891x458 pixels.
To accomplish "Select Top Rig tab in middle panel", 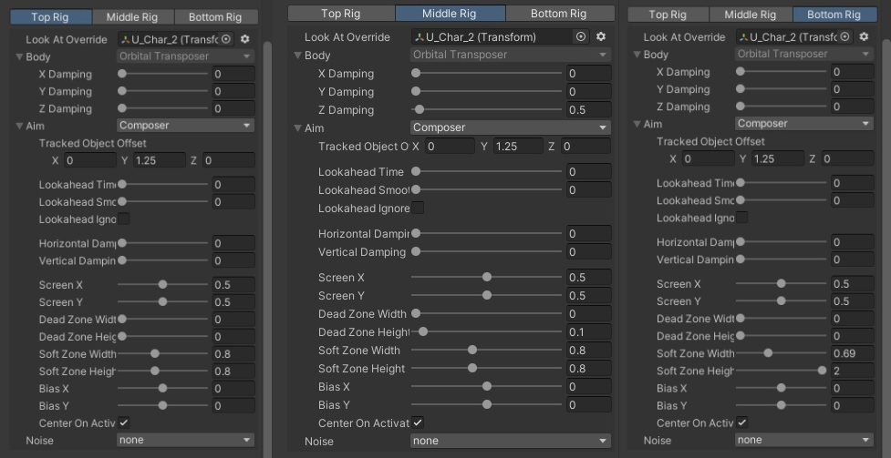I will pyautogui.click(x=341, y=14).
